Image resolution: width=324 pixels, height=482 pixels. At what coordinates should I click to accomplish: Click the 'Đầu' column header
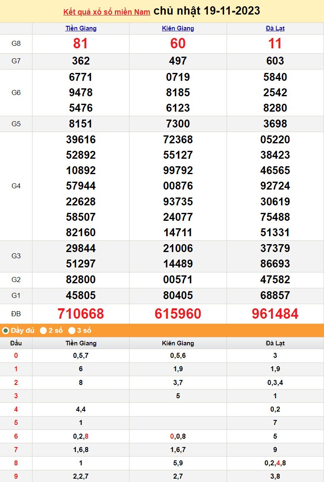coord(16,343)
